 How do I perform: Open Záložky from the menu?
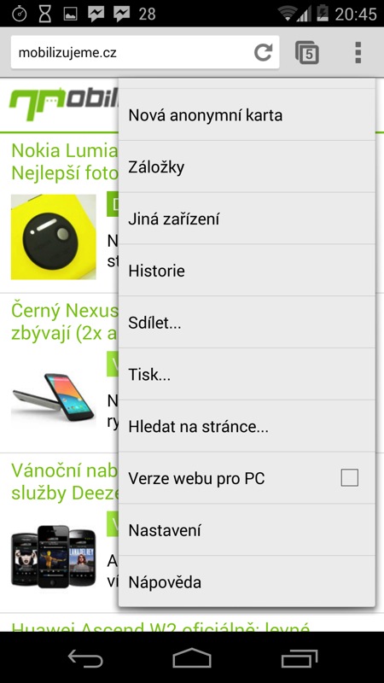(247, 166)
